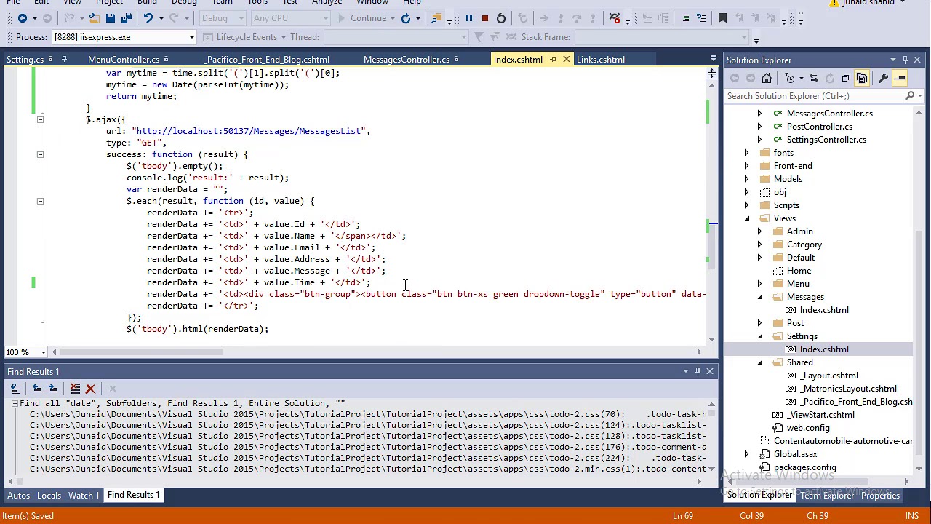Viewport: 931px width, 524px height.
Task: Click the red X Stop Find icon
Action: coord(91,389)
